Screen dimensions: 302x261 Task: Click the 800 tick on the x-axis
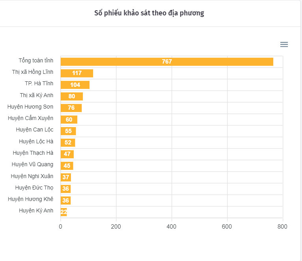(282, 227)
